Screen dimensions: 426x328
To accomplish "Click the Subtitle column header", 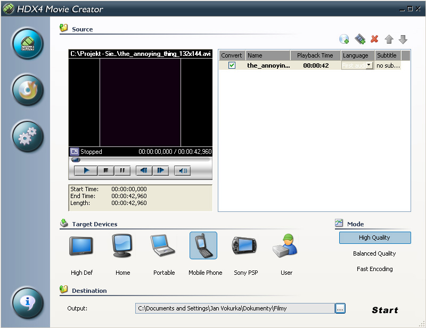I will click(388, 55).
